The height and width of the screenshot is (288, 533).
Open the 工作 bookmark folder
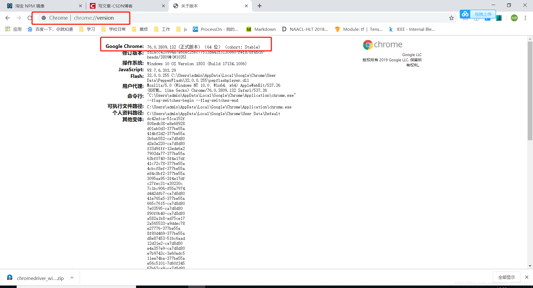pos(162,29)
